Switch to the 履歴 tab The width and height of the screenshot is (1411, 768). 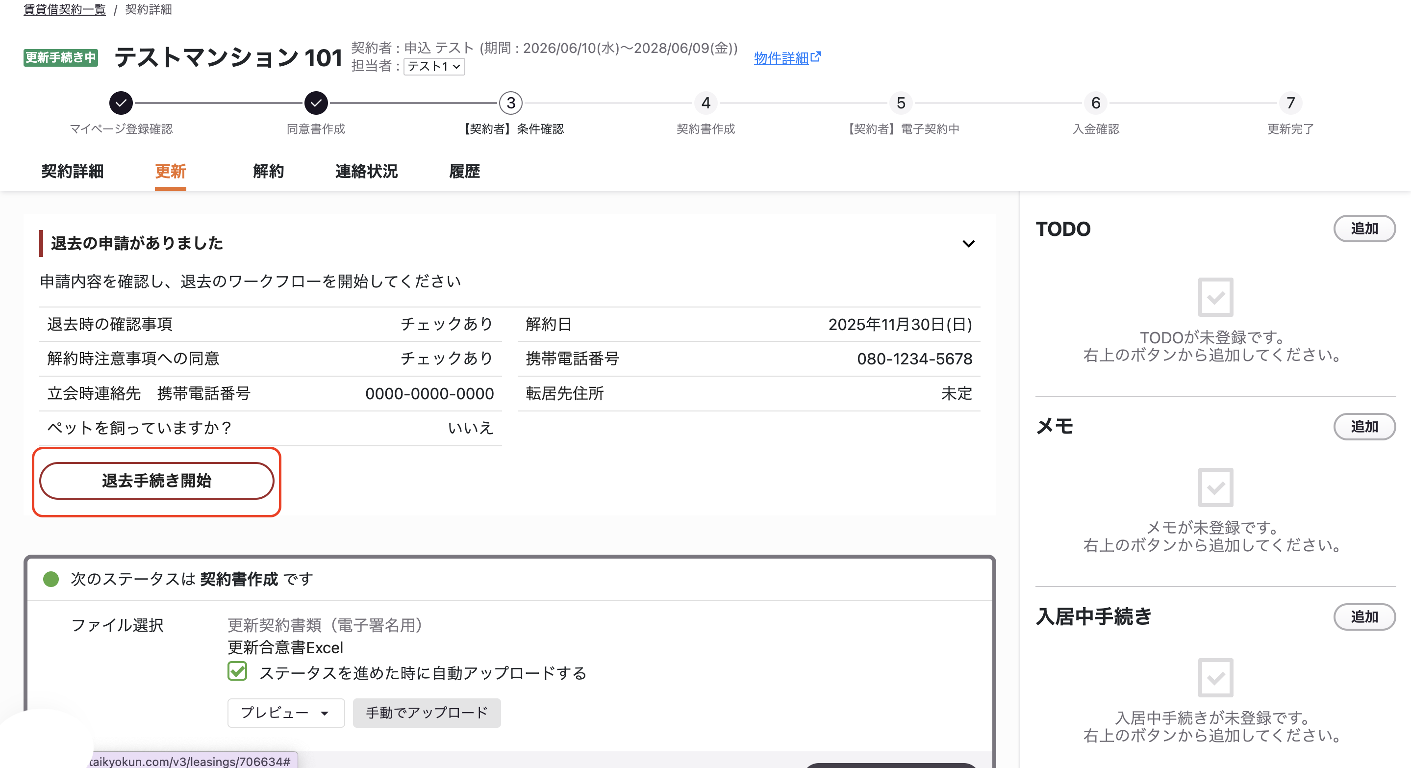click(464, 172)
